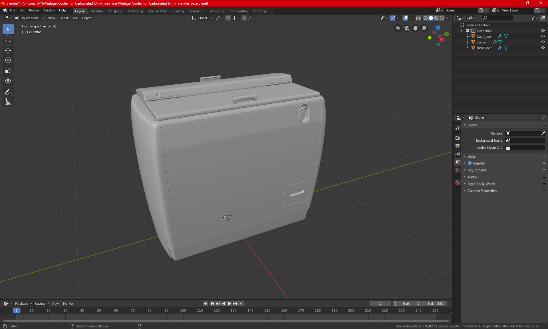This screenshot has width=548, height=329.
Task: Hide front_door object in outliner
Action: point(543,48)
